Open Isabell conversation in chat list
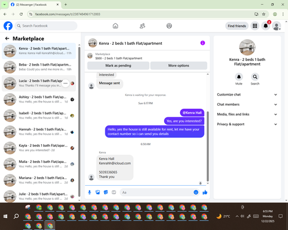The image size is (288, 230). (x=39, y=116)
